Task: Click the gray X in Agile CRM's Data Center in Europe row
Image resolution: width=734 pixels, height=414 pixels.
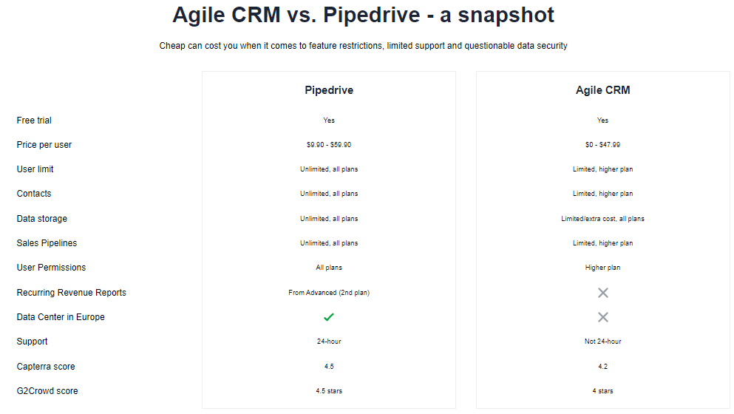Action: tap(603, 317)
